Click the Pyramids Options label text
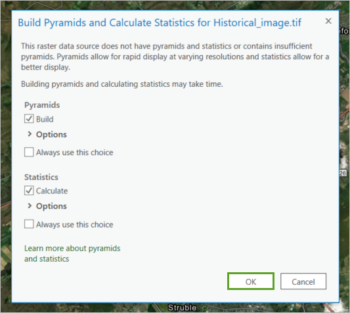The height and width of the screenshot is (313, 350). click(51, 135)
